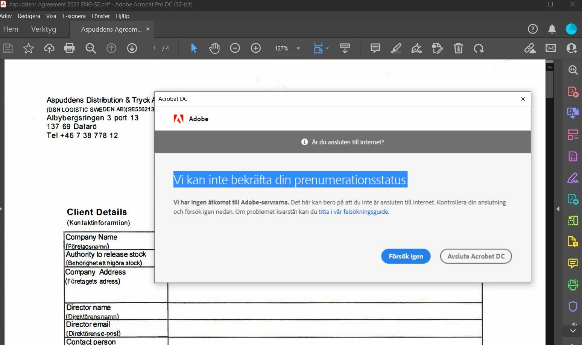The height and width of the screenshot is (345, 582).
Task: Choose the selection arrow tool
Action: click(194, 48)
